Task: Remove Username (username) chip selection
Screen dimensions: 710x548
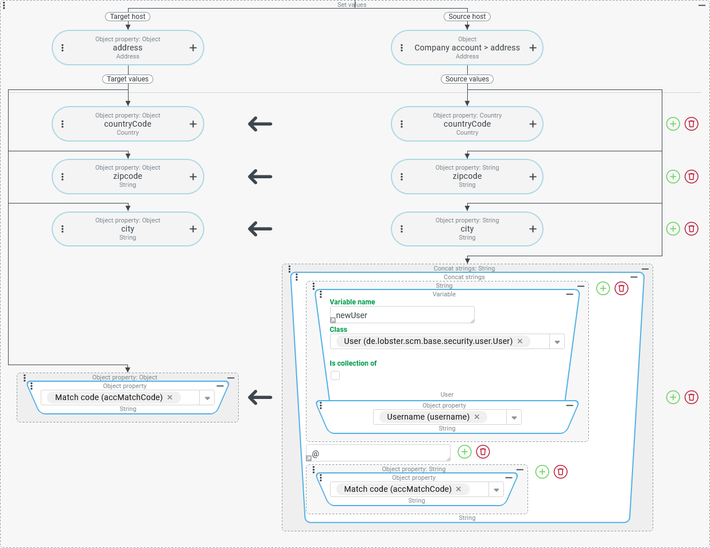Action: coord(477,417)
